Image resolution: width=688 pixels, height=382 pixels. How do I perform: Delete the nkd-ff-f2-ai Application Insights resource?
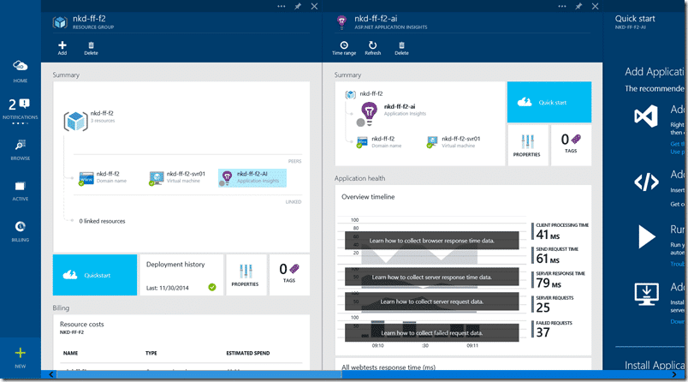click(x=401, y=48)
